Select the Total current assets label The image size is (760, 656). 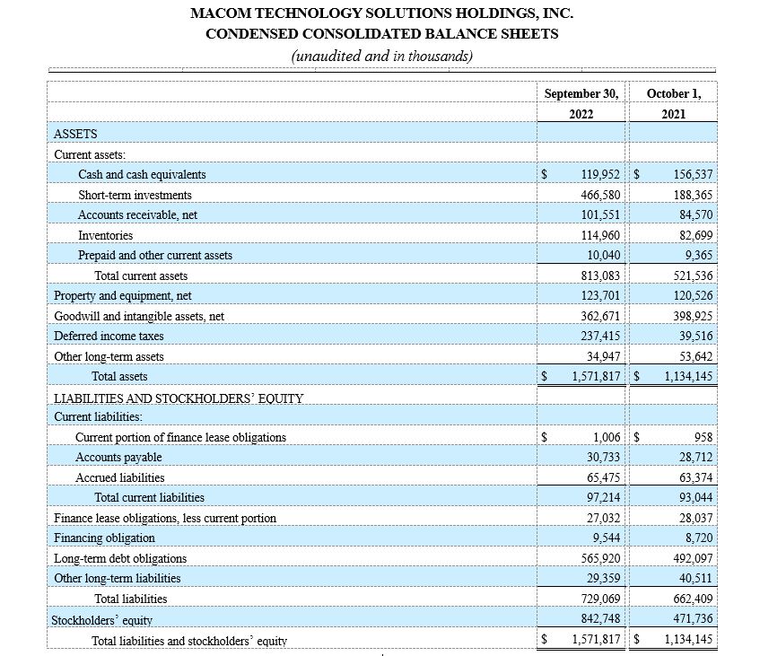click(141, 276)
